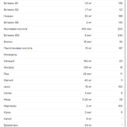Click the Фосфор row label
The width and height of the screenshot is (127, 127).
tap(9, 68)
